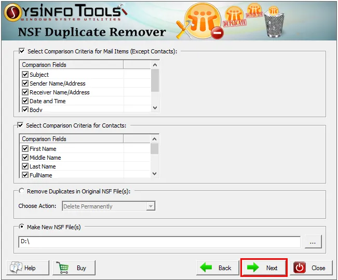338x280 pixels.
Task: Click the green Back arrow icon
Action: pyautogui.click(x=206, y=268)
